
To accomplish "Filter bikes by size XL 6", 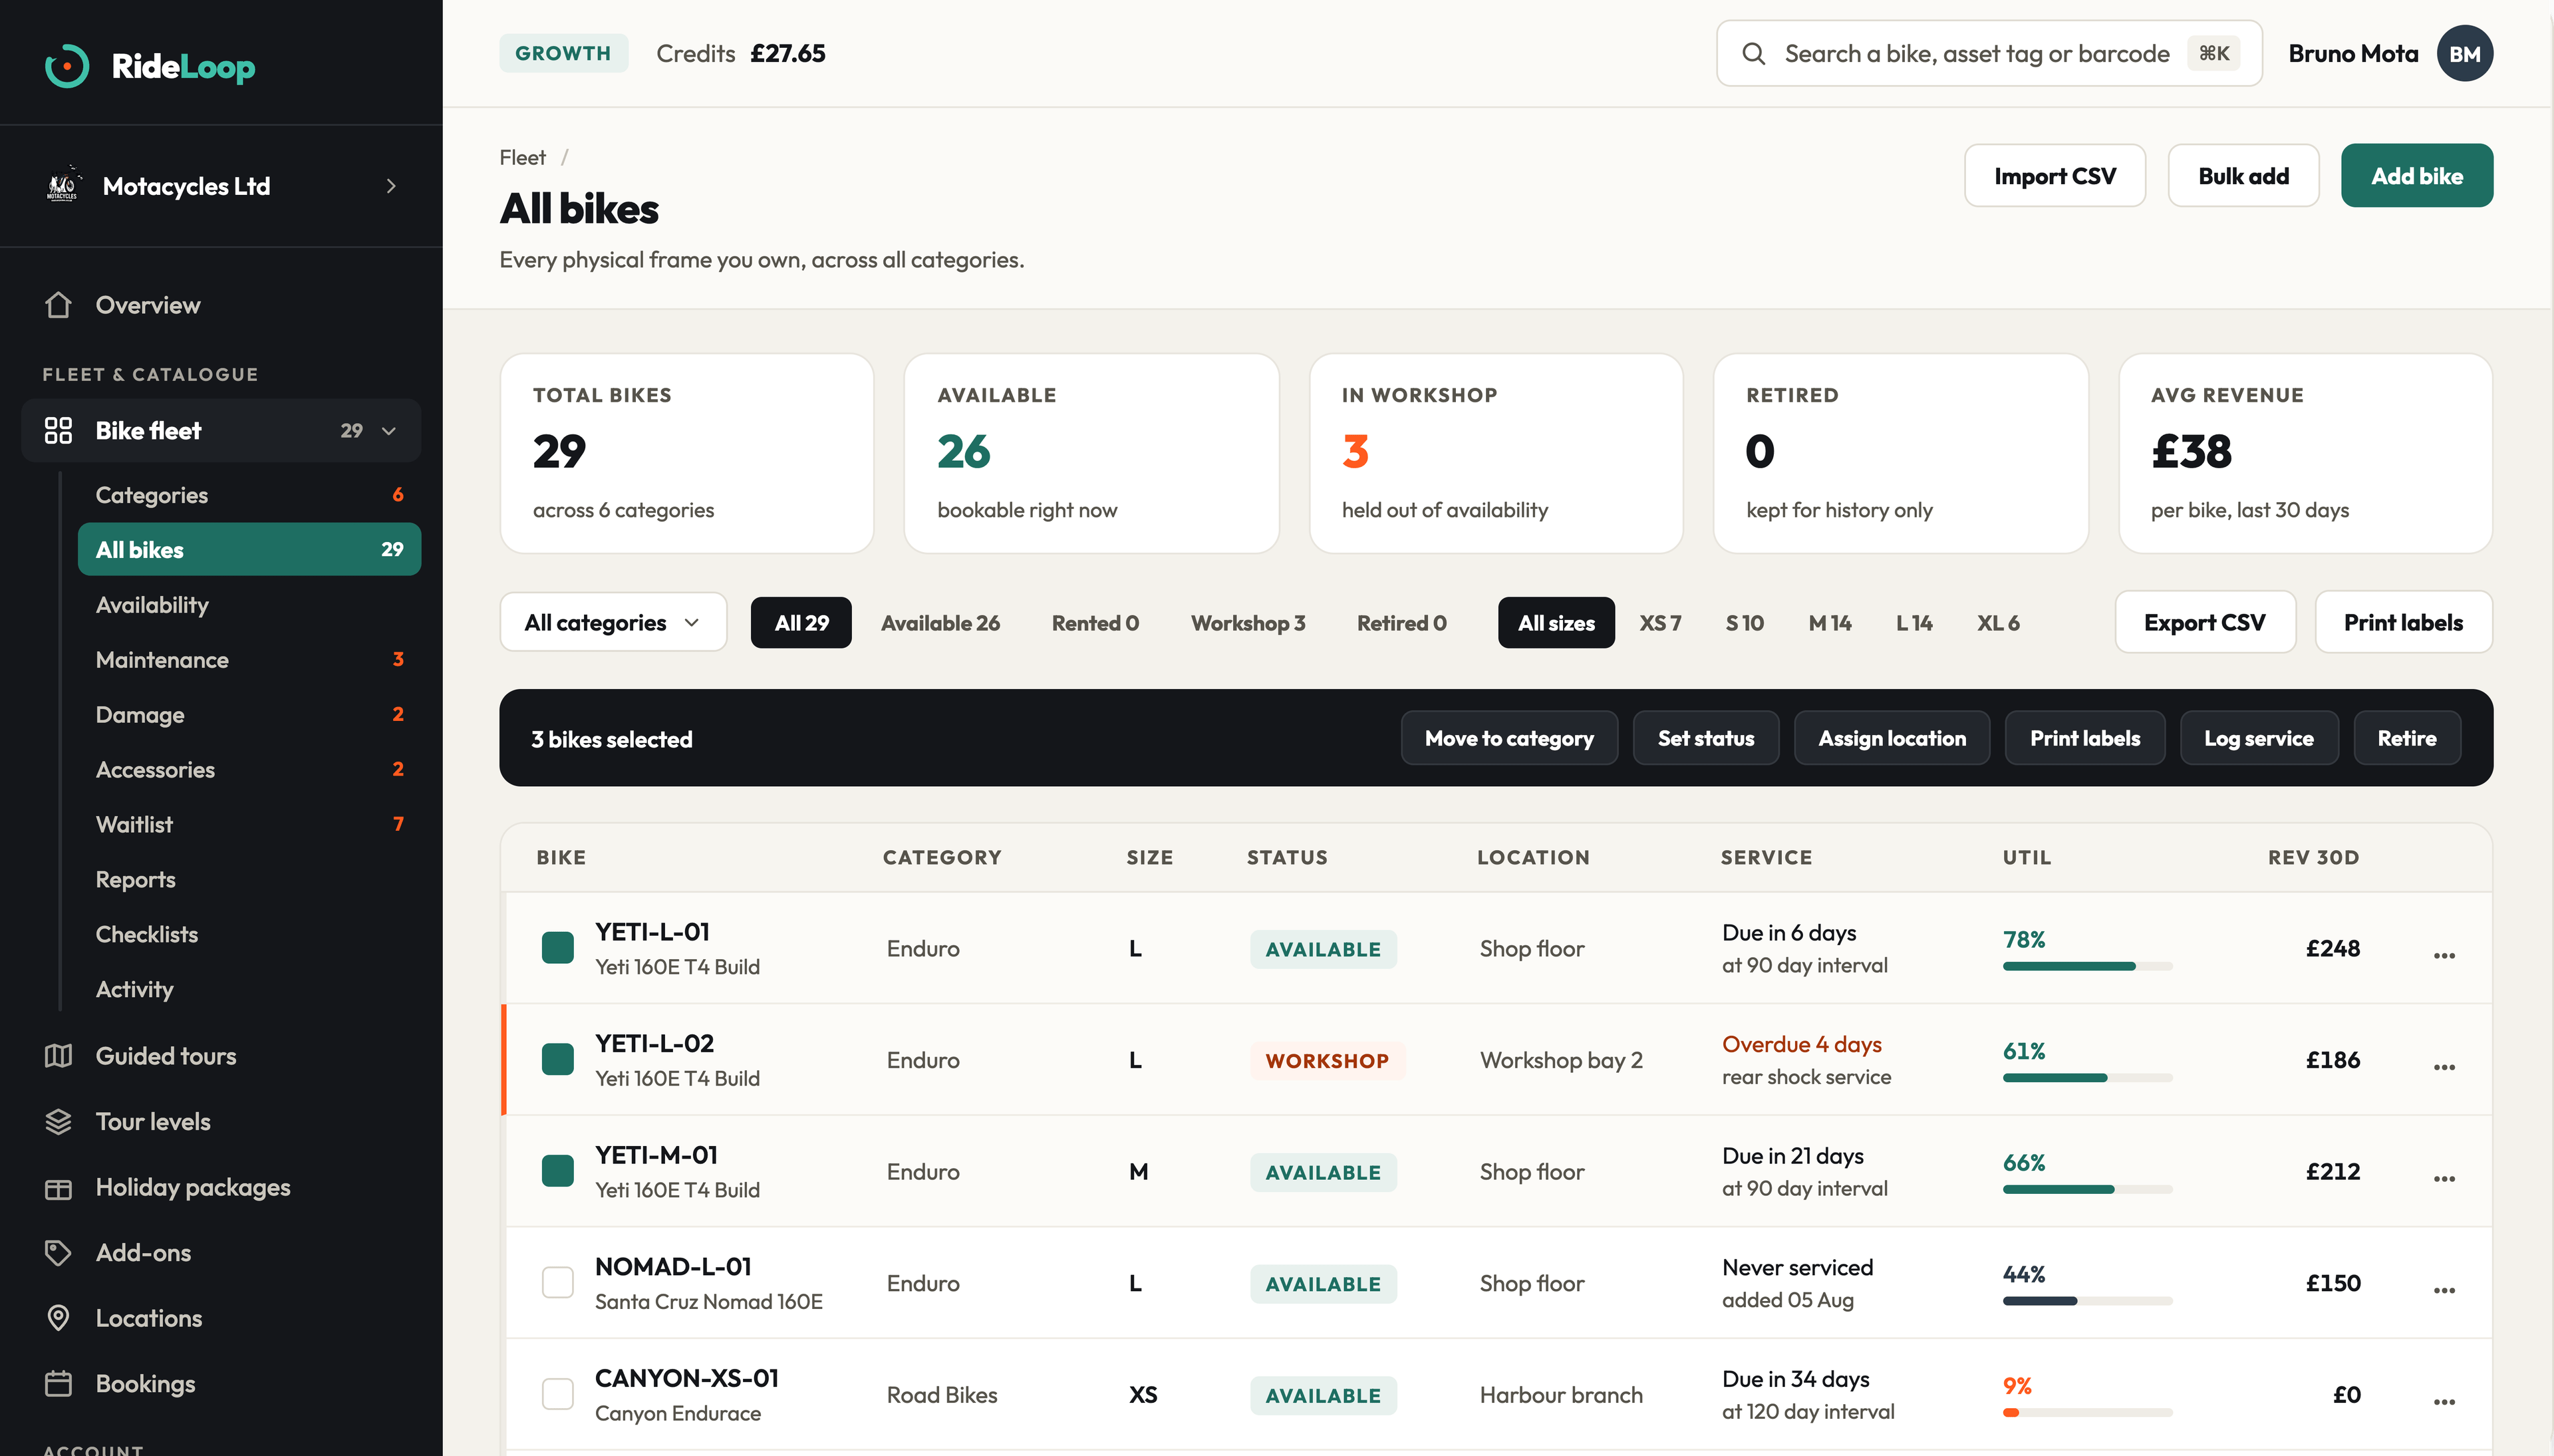I will coord(1997,622).
